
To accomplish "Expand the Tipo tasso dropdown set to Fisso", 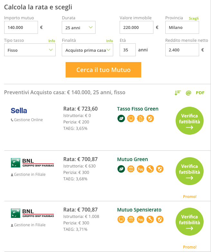I will point(30,50).
